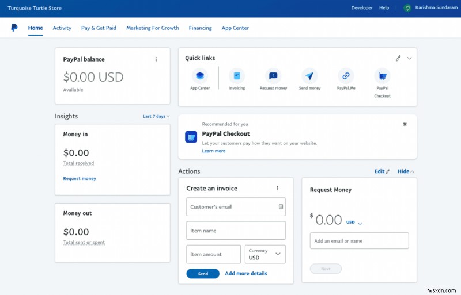The width and height of the screenshot is (461, 295).
Task: Dismiss the PayPal Checkout recommendation
Action: (x=405, y=124)
